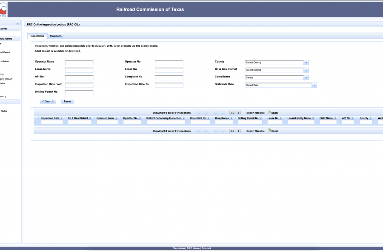
Task: Open the Select County dropdown
Action: coord(306,63)
